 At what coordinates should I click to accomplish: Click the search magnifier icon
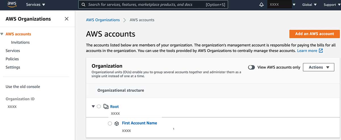tap(84, 5)
